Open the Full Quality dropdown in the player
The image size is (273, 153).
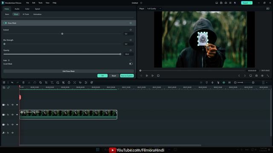tap(154, 8)
